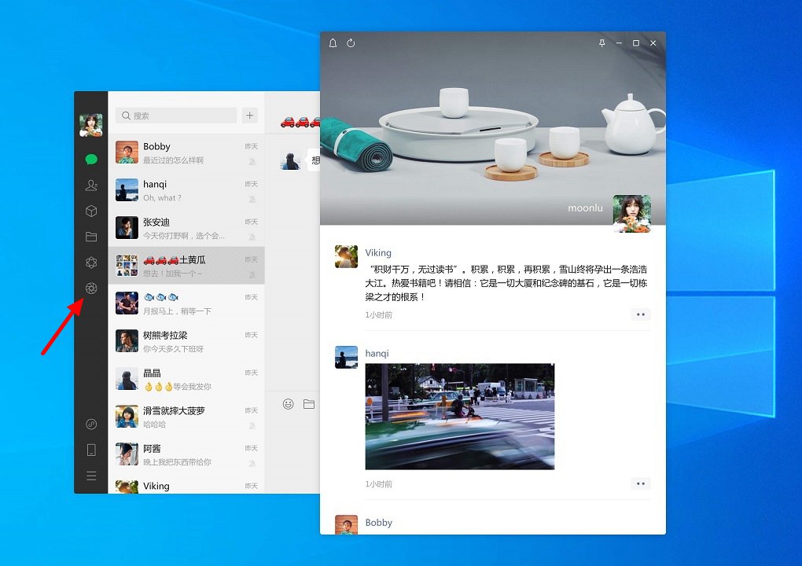802x566 pixels.
Task: Refresh the Moments feed
Action: pyautogui.click(x=350, y=43)
